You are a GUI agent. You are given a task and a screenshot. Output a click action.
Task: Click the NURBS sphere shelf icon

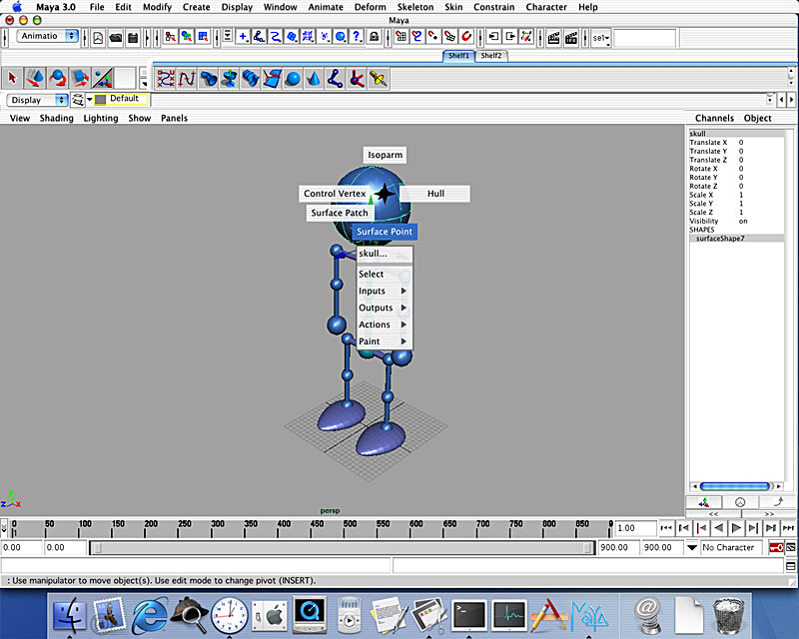click(x=293, y=79)
